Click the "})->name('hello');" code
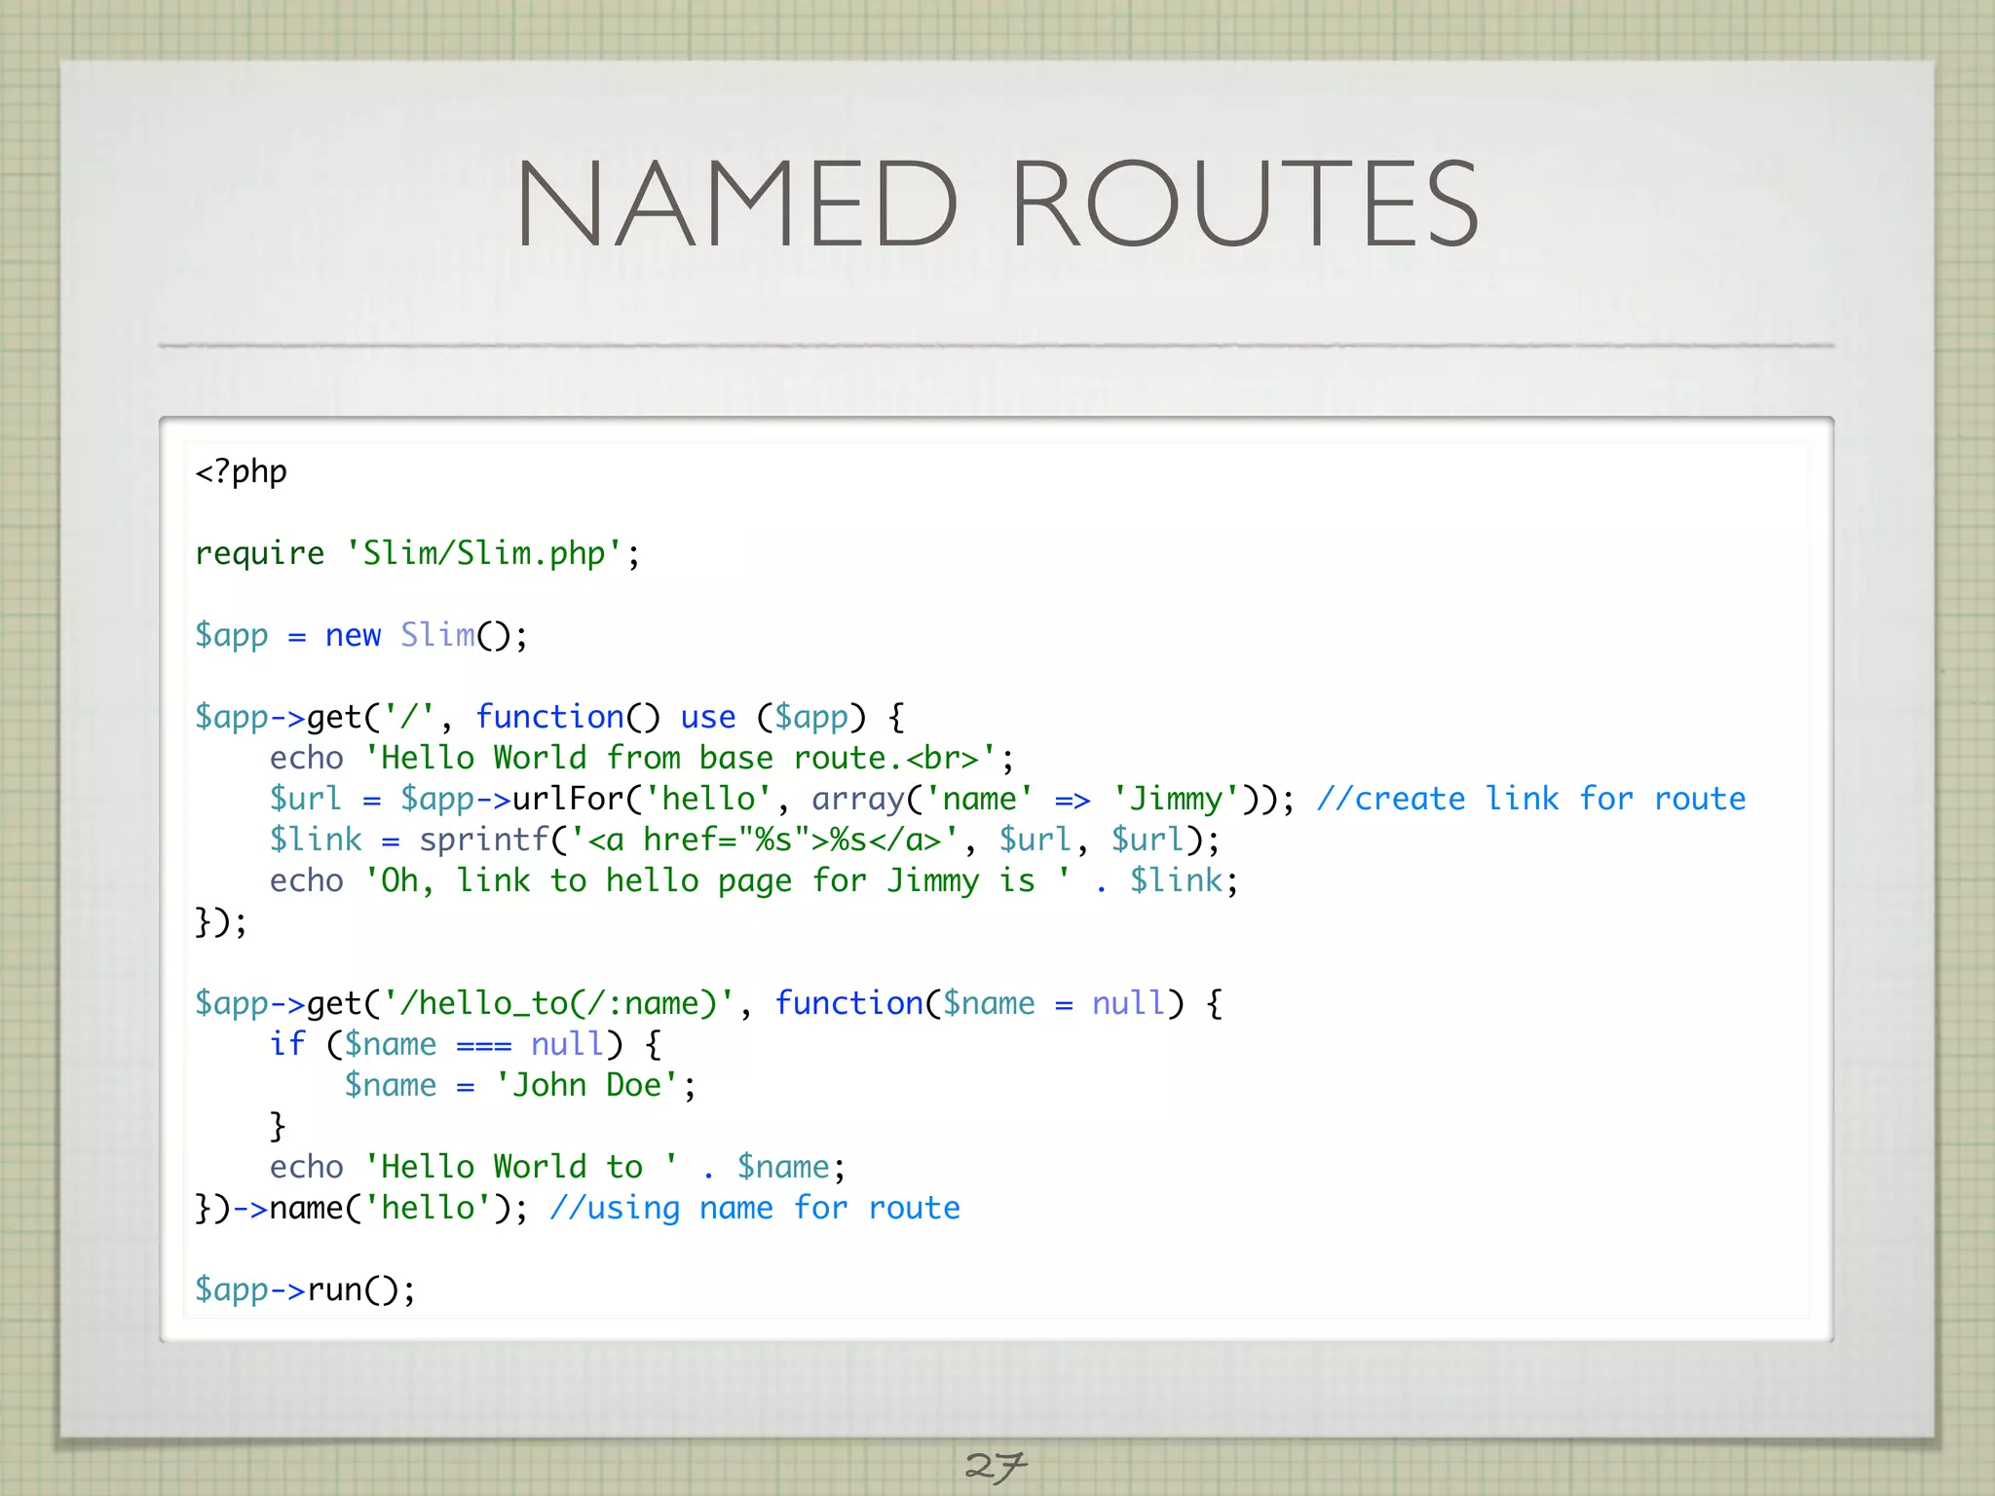This screenshot has width=1995, height=1496. (361, 1208)
